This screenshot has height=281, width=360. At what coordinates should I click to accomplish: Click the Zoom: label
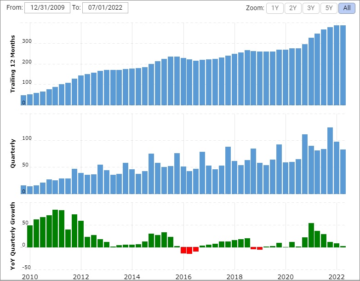(x=255, y=8)
